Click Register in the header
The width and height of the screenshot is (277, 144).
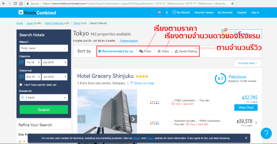[242, 13]
